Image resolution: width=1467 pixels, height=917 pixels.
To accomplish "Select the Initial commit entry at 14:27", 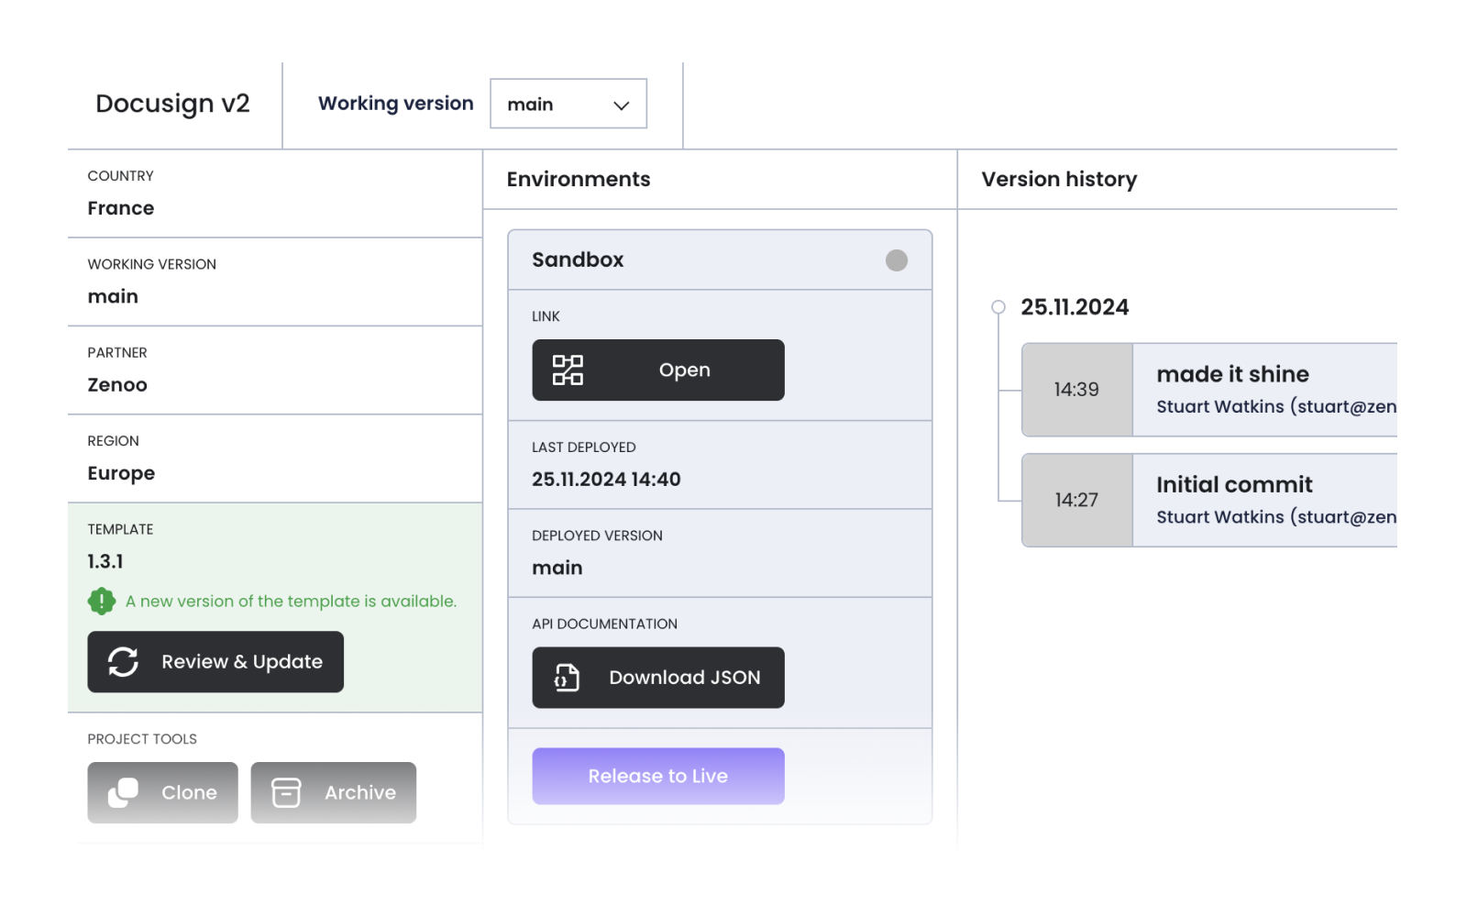I will tap(1236, 484).
